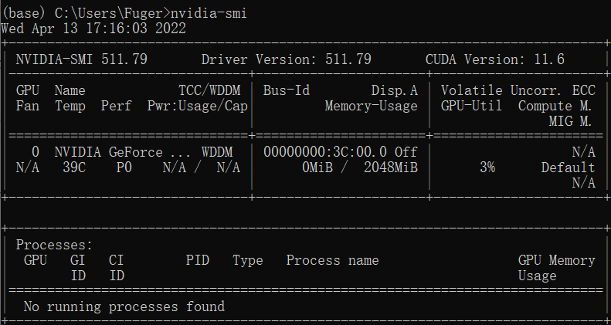Click the 'Volatile Uncorr. ECC' header

tap(518, 90)
